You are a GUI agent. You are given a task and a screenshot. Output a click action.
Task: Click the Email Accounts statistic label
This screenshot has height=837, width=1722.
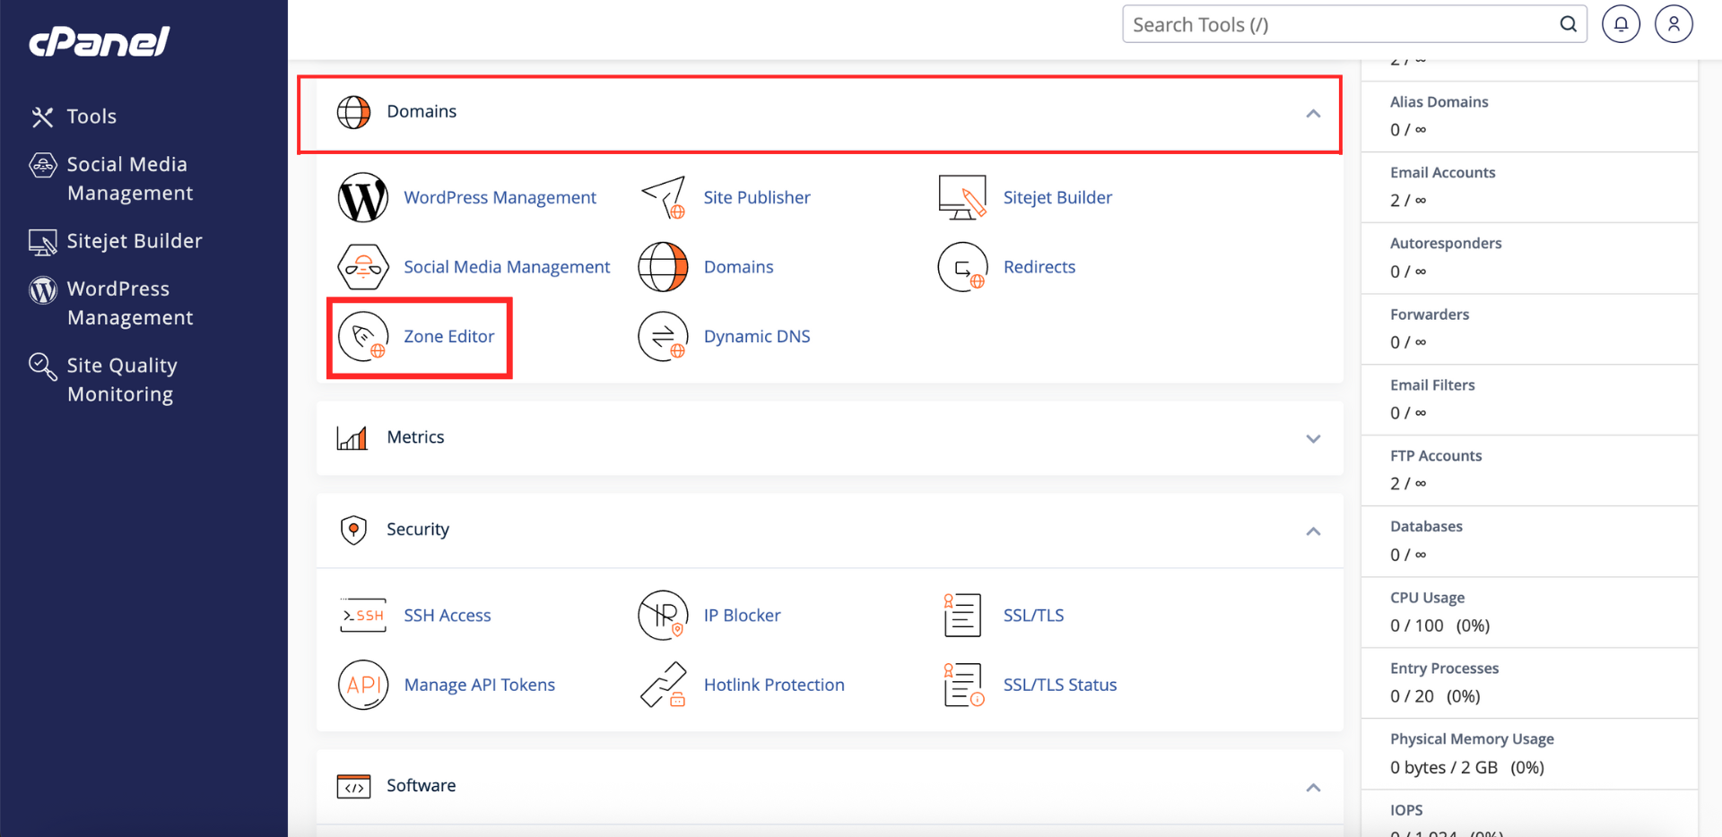(1442, 173)
